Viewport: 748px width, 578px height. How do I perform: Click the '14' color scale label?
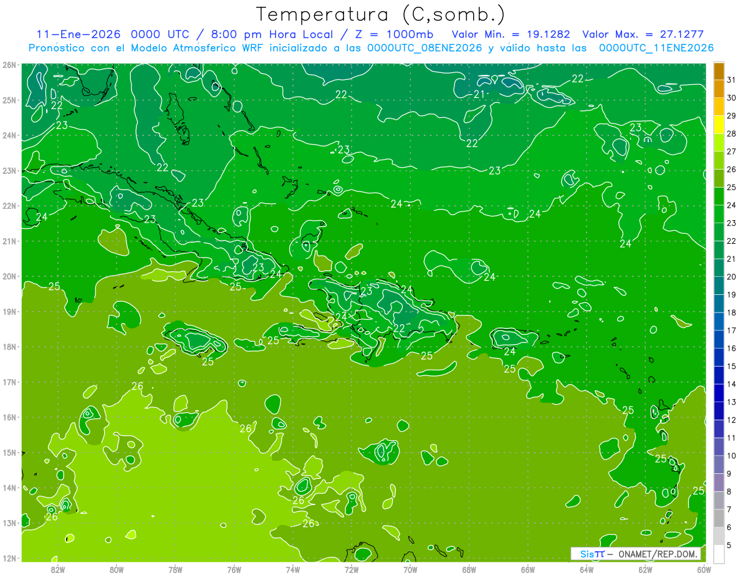click(731, 384)
